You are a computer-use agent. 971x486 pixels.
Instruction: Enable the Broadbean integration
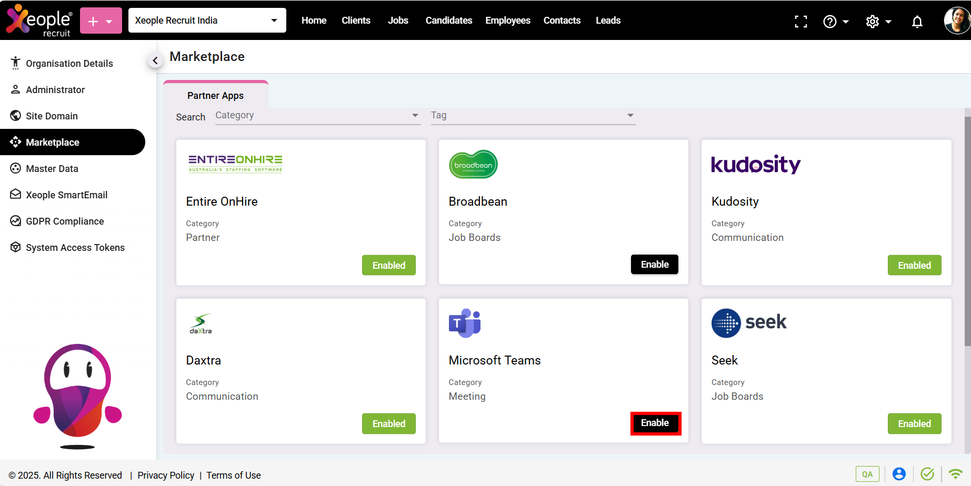click(x=655, y=265)
